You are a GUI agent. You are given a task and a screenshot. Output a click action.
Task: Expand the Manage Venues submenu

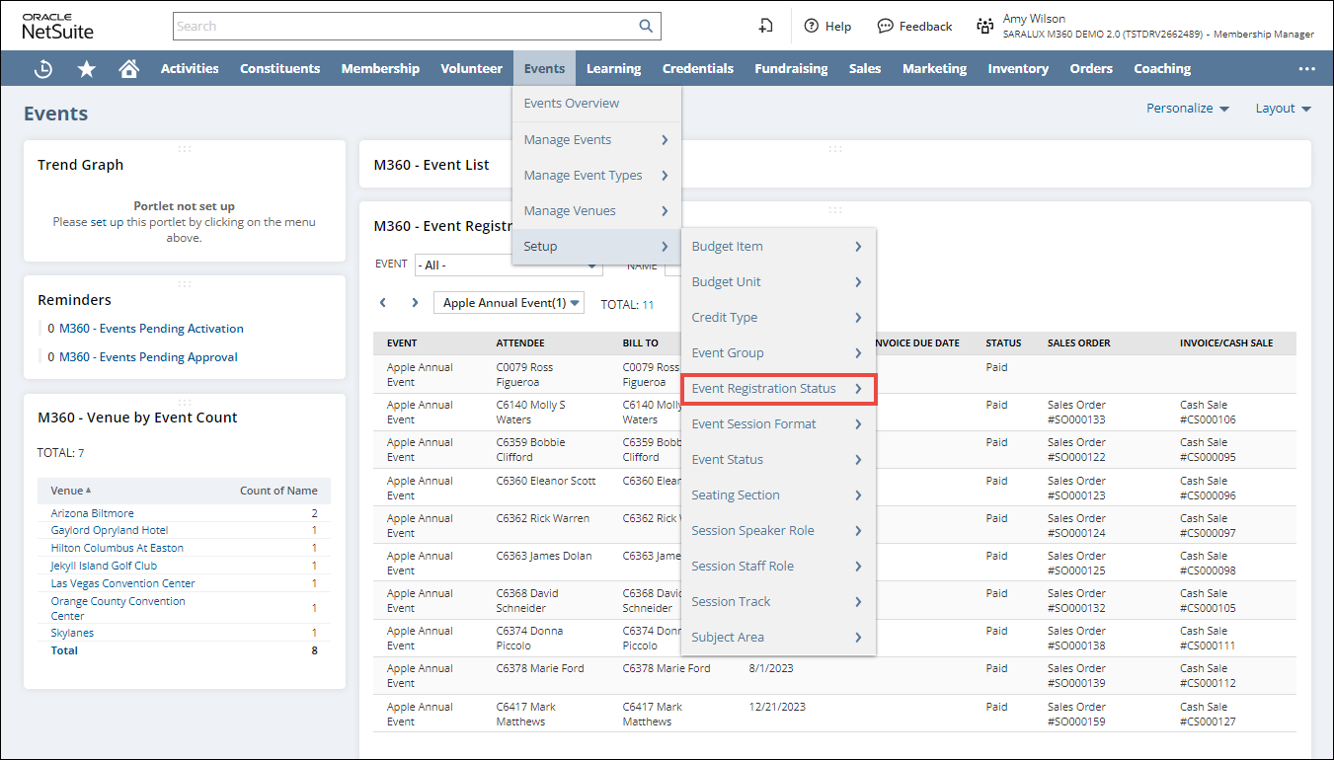(596, 211)
